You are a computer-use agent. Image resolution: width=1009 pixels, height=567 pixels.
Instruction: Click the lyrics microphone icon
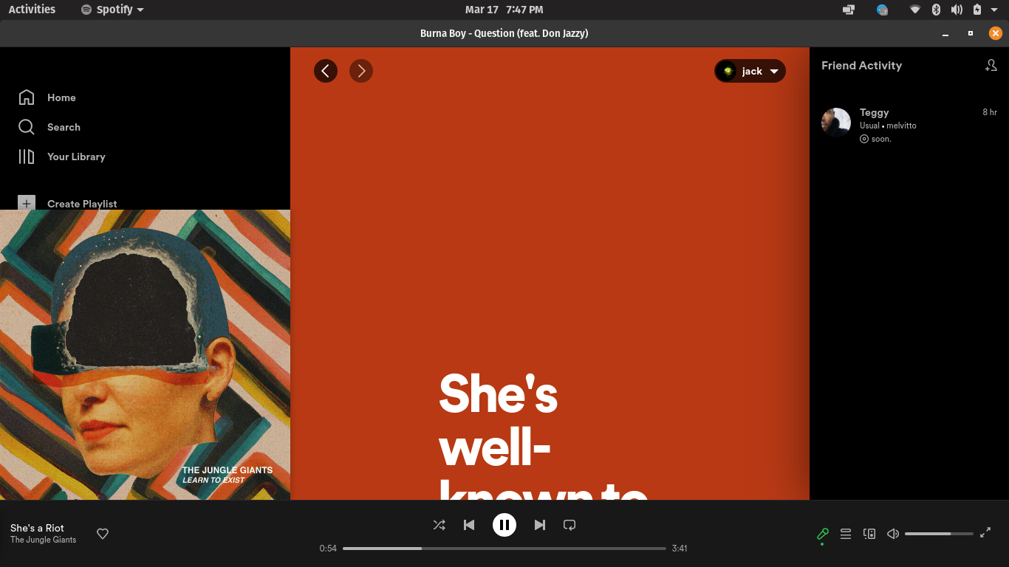pos(822,534)
